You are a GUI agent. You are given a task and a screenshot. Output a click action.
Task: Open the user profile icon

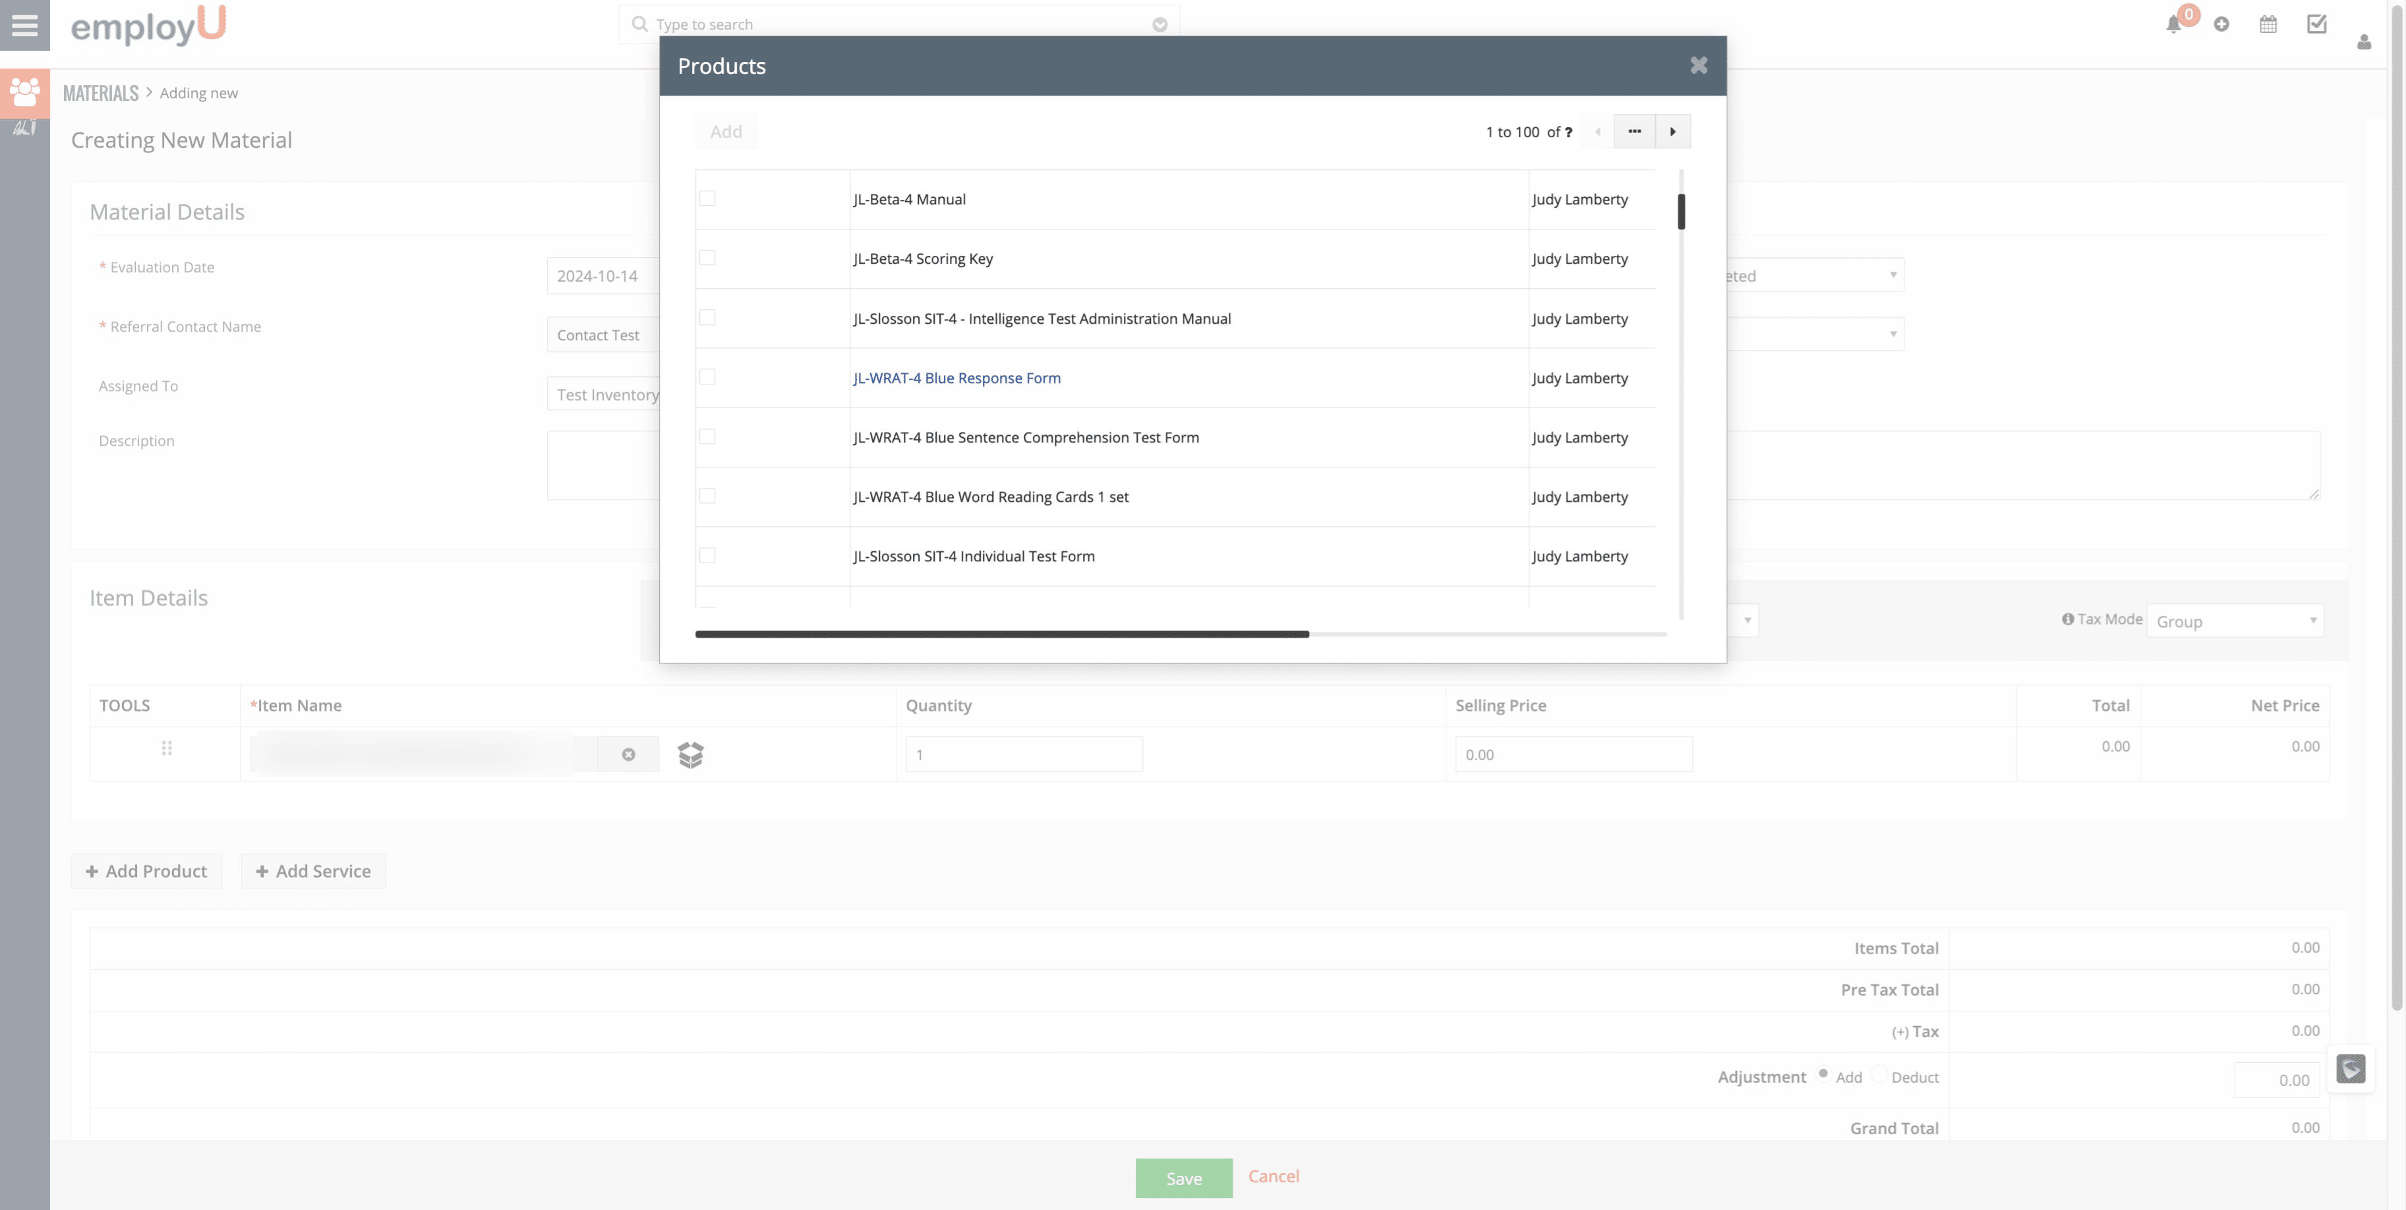tap(2363, 42)
